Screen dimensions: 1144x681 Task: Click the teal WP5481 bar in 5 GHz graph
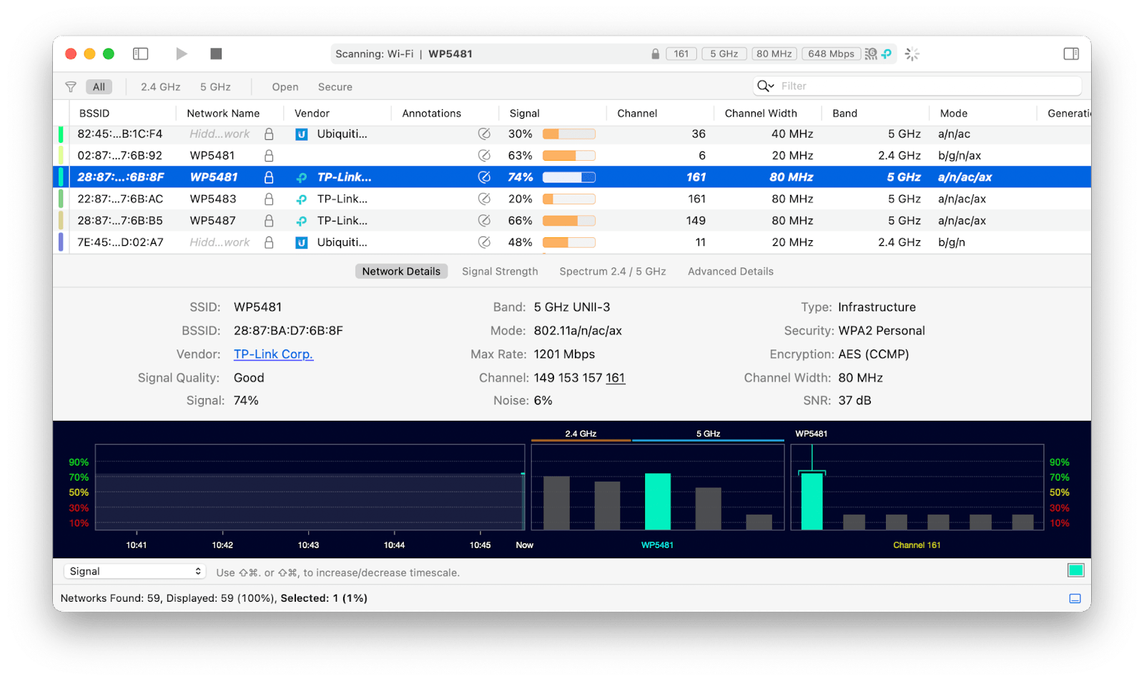click(x=658, y=502)
